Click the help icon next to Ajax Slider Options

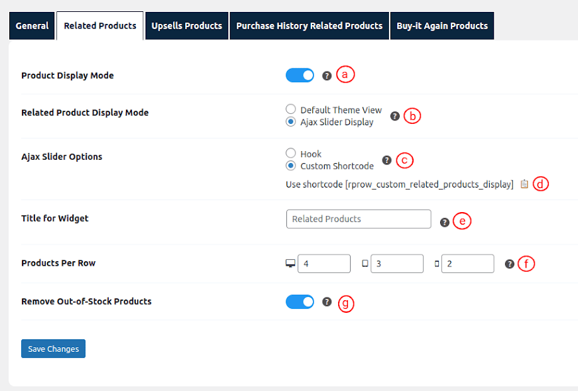click(x=386, y=160)
